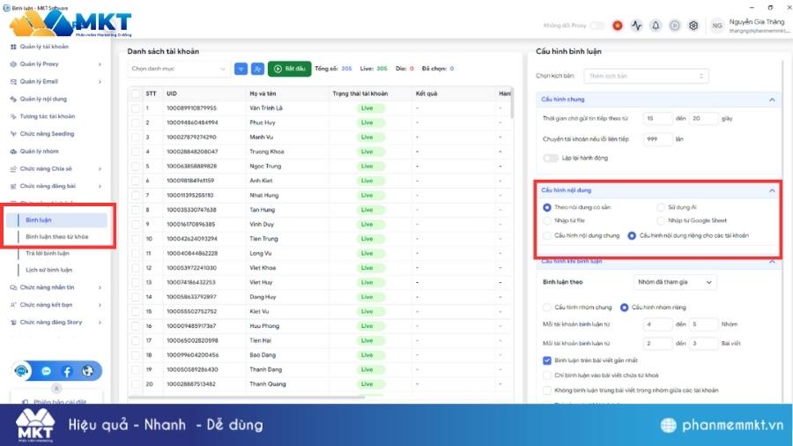Open the Quản lý nhóm menu
The width and height of the screenshot is (793, 446).
click(x=40, y=152)
